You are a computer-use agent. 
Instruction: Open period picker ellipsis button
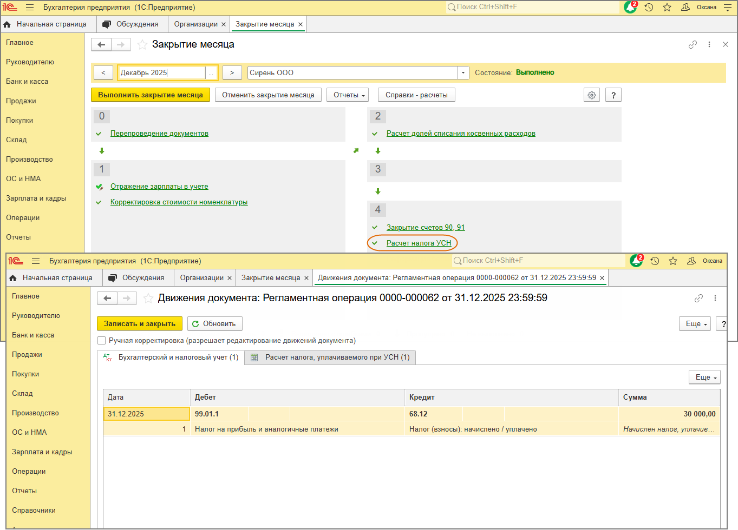[211, 73]
